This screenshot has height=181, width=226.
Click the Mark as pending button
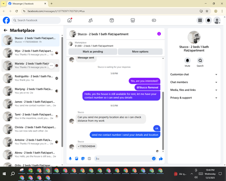coord(93,52)
